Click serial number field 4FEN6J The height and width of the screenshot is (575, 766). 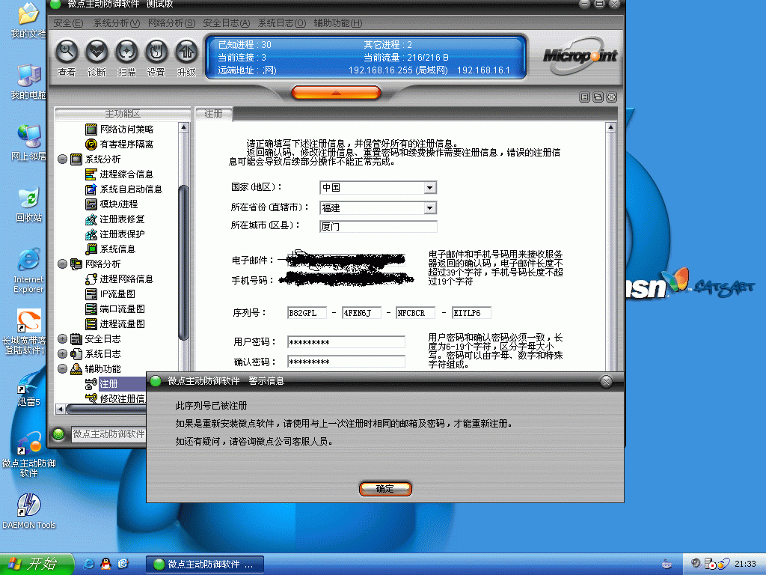(x=361, y=313)
